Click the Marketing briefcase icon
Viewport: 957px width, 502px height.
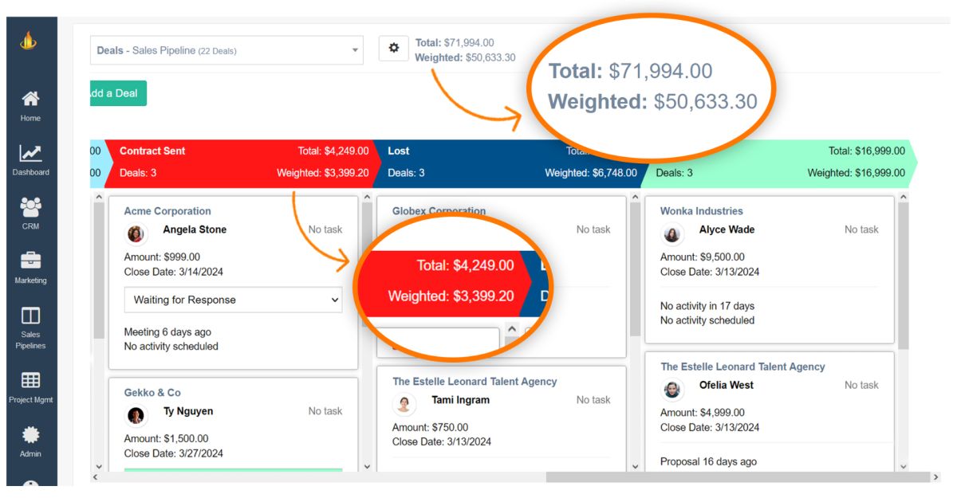point(30,259)
